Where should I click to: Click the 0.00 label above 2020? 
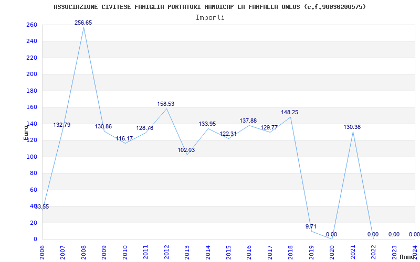tap(332, 235)
